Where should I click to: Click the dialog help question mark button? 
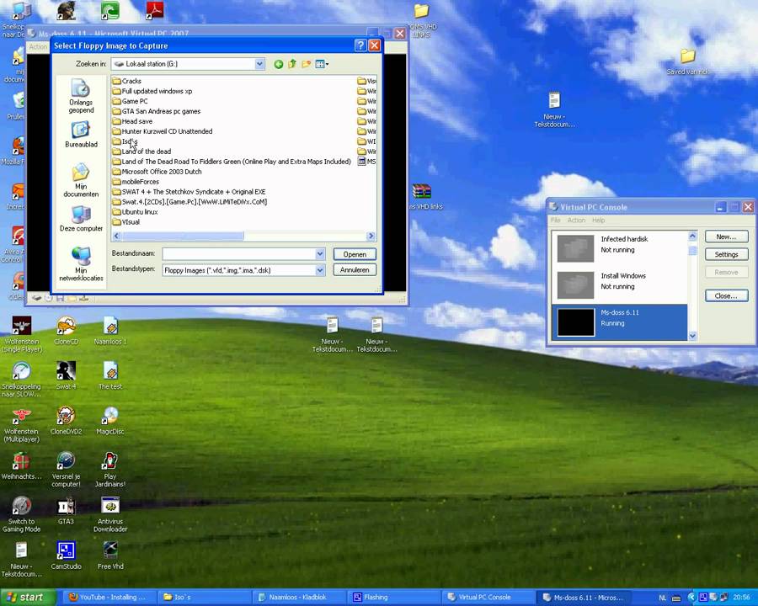[x=360, y=45]
